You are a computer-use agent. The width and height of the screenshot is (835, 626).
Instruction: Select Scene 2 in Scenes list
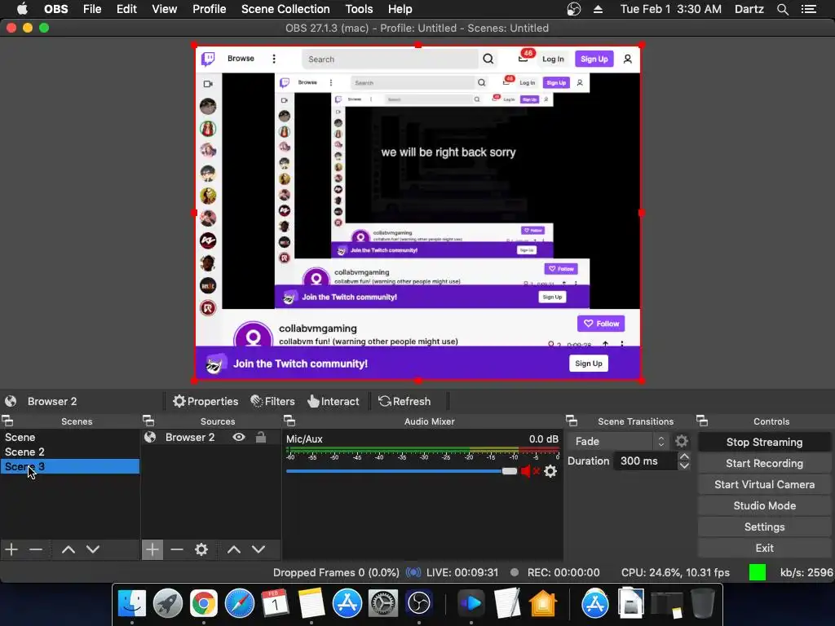[x=70, y=452]
